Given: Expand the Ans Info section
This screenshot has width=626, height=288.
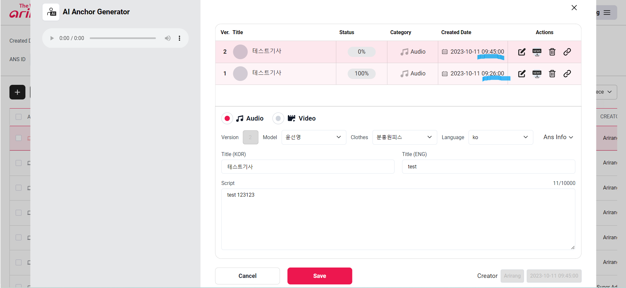Looking at the screenshot, I should [x=558, y=137].
